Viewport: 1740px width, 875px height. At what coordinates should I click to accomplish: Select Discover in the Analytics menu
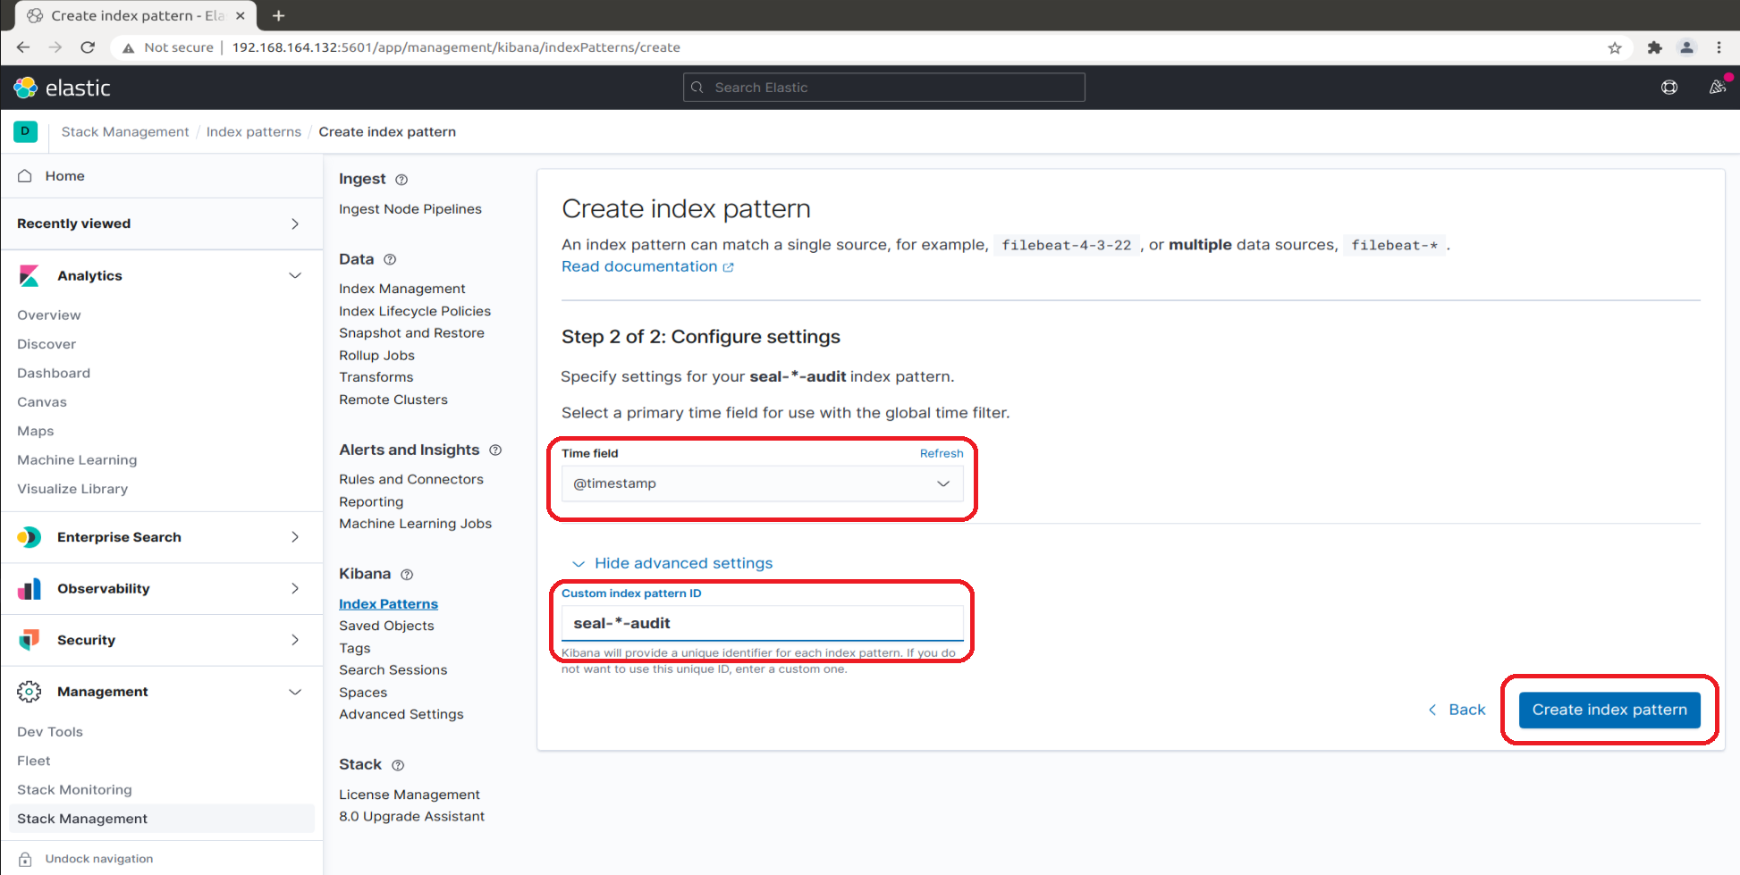coord(46,343)
